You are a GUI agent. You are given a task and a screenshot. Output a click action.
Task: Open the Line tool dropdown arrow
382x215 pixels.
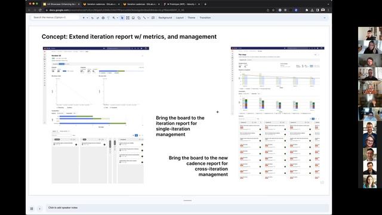pyautogui.click(x=148, y=18)
